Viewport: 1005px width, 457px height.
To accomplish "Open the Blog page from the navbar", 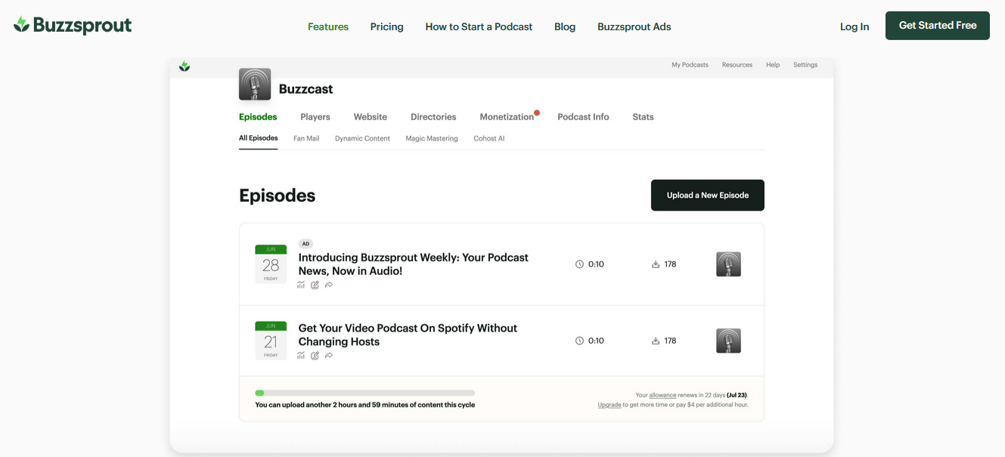I will coord(564,26).
